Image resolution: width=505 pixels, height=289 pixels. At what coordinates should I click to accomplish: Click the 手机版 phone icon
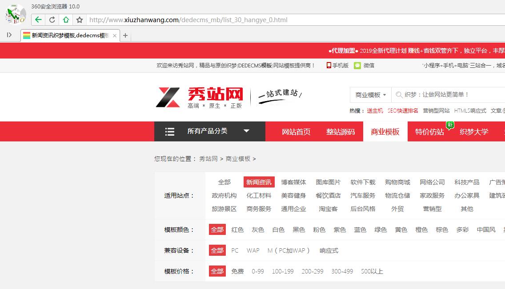pos(329,65)
